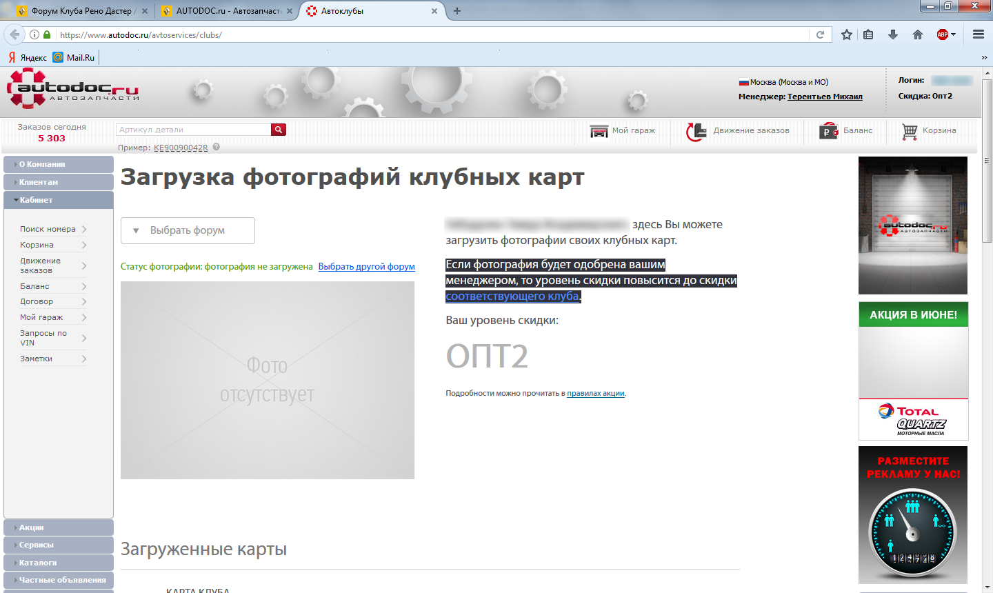
Task: Select Договор in the cabinet menu
Action: 37,301
